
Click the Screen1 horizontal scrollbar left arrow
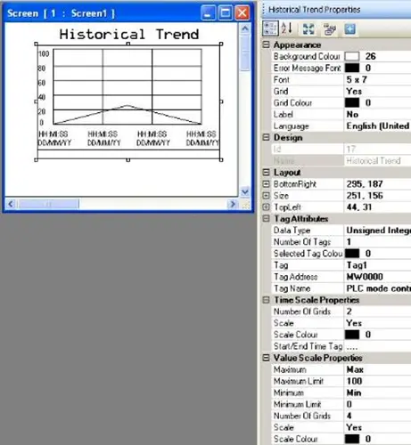coord(11,204)
